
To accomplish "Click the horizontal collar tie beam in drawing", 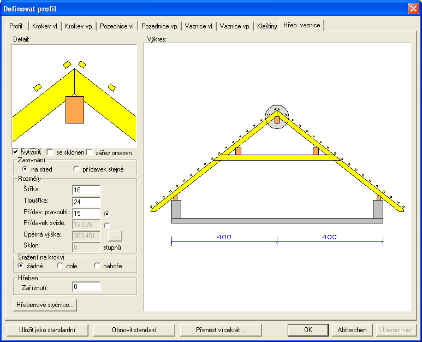I will [x=277, y=157].
